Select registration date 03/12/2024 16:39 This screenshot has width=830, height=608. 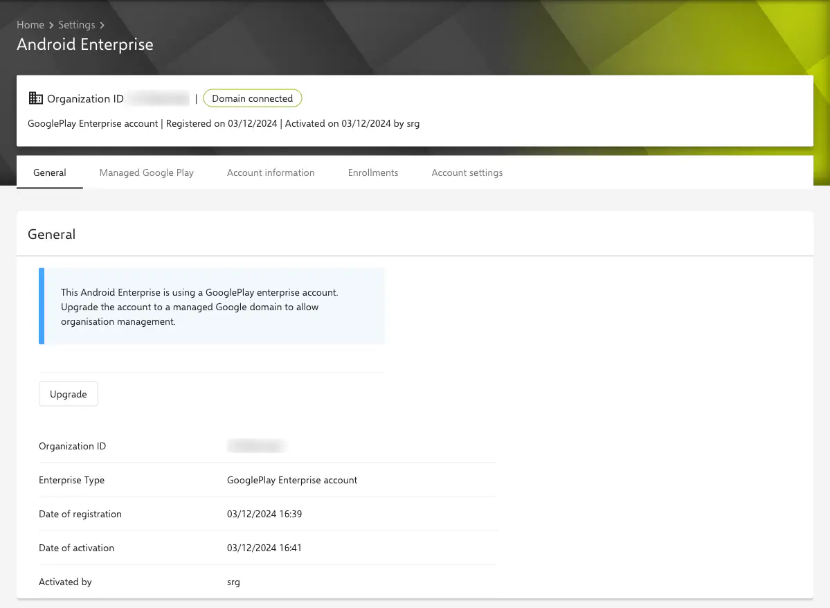click(264, 515)
